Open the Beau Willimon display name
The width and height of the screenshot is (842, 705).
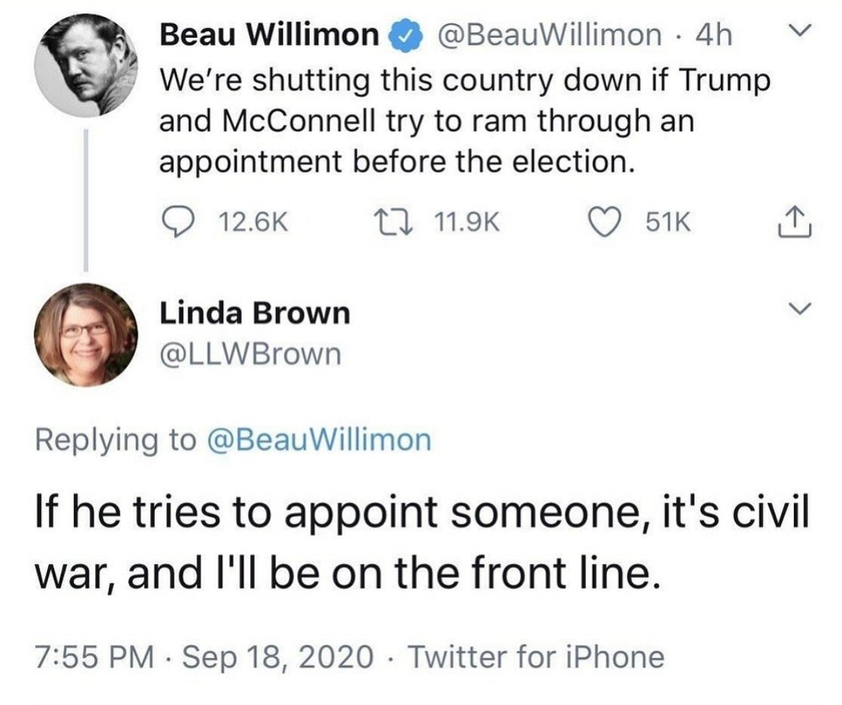tap(269, 35)
